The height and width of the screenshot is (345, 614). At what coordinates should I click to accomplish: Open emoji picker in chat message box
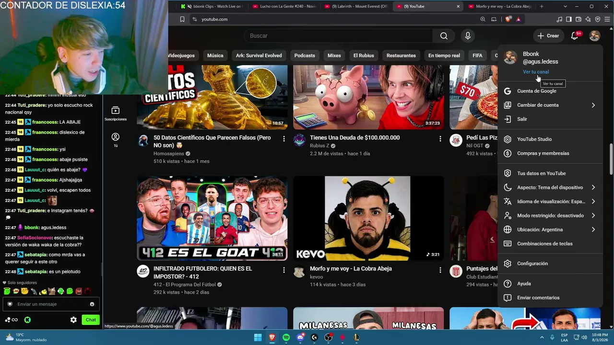[x=92, y=304]
